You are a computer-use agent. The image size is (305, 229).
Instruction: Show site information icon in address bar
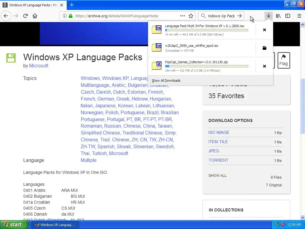point(65,16)
